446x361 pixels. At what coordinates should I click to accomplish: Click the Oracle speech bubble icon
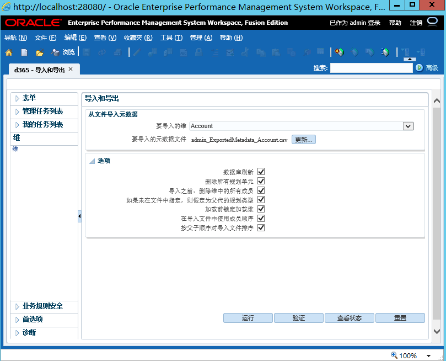click(x=432, y=22)
